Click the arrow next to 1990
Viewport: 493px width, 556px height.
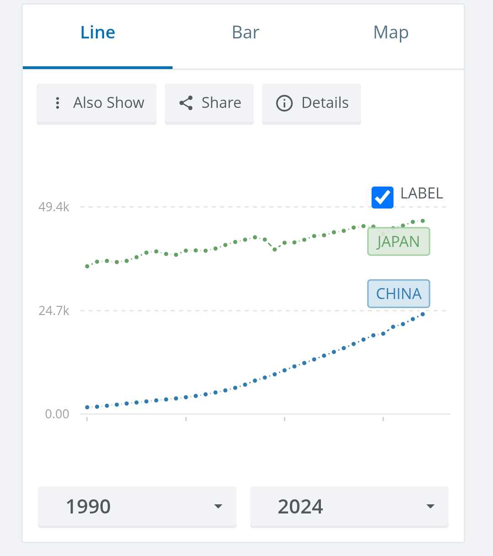[218, 506]
